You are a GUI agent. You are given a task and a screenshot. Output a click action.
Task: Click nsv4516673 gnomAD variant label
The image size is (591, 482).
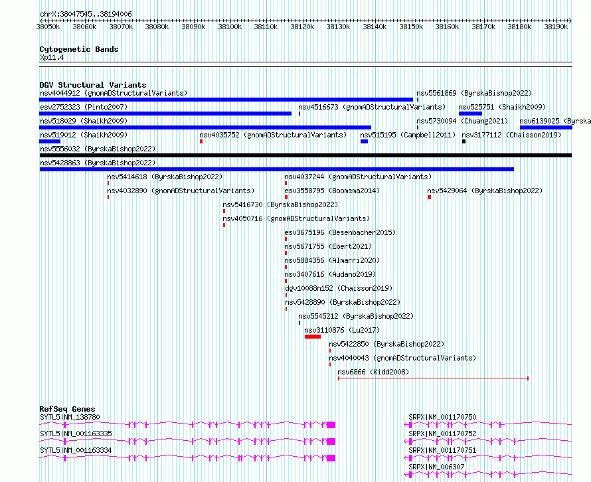coord(372,107)
